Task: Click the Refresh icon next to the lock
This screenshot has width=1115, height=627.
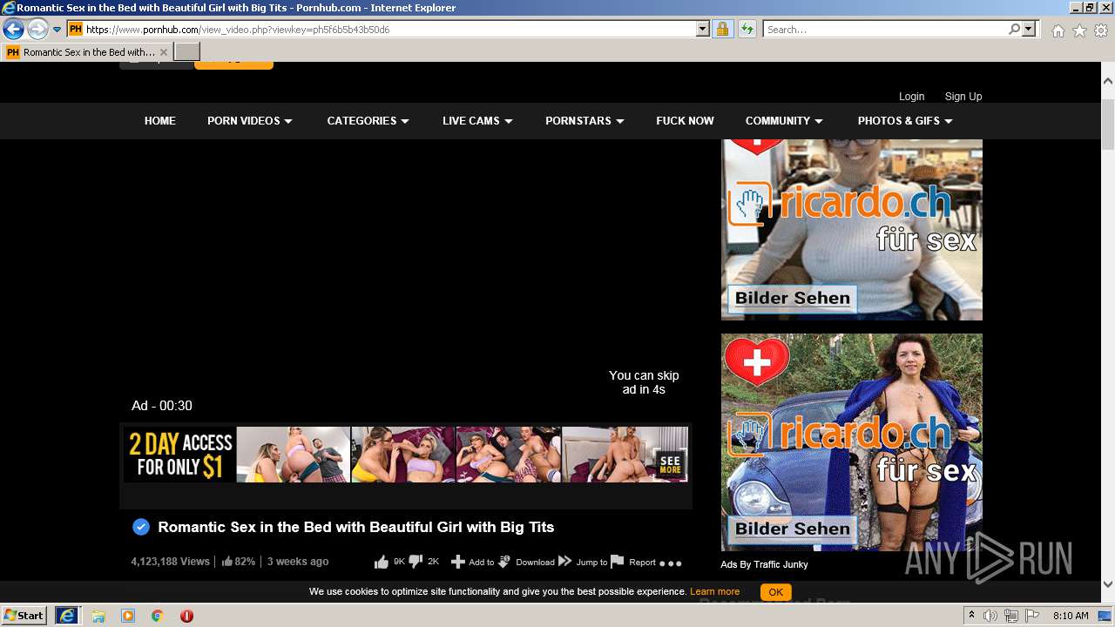Action: pyautogui.click(x=747, y=30)
